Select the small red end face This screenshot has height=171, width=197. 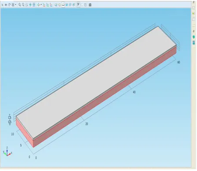coord(25,133)
